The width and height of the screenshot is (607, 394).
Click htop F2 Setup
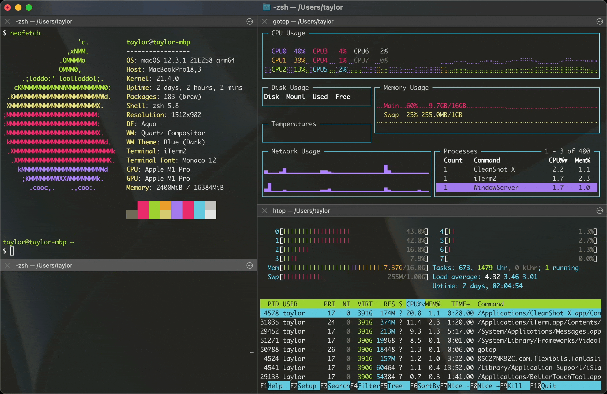(x=305, y=386)
